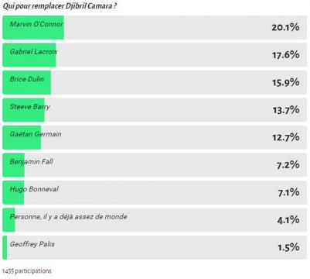This screenshot has width=310, height=279.
Task: Click the 7.2% result value
Action: point(288,165)
